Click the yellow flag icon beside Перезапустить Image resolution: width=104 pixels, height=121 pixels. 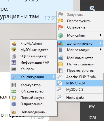pyautogui.click(x=60, y=21)
